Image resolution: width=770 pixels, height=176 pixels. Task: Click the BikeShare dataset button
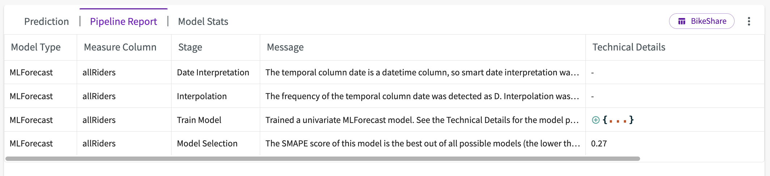click(x=702, y=21)
